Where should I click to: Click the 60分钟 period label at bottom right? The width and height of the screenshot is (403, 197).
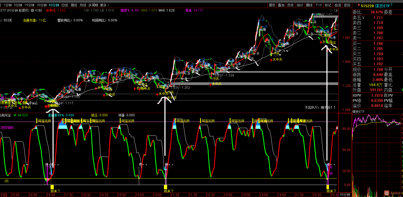345,195
